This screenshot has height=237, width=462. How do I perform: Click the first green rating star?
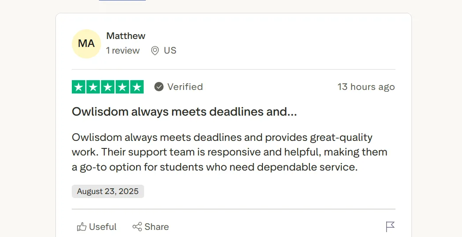pos(79,87)
